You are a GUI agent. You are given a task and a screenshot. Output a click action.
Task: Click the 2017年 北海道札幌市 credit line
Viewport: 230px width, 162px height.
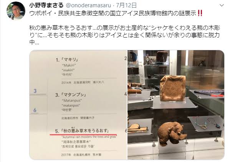[x=81, y=155]
